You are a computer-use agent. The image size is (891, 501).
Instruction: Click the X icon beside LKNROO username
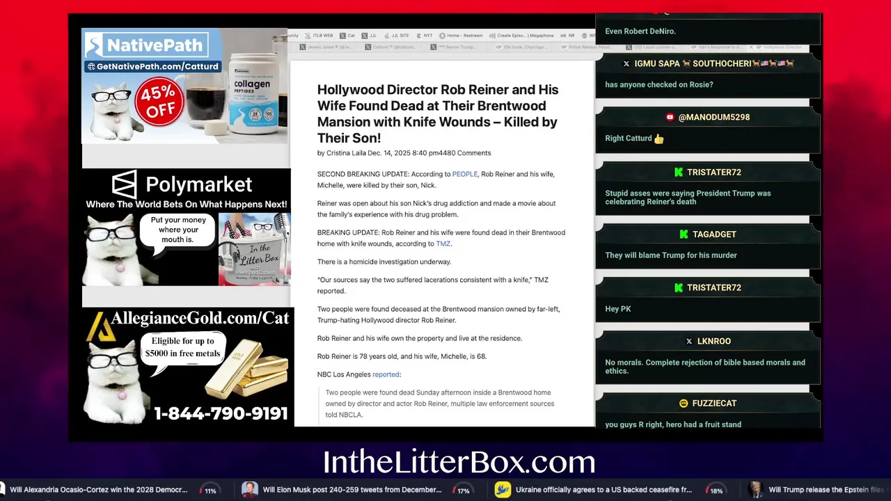point(689,342)
